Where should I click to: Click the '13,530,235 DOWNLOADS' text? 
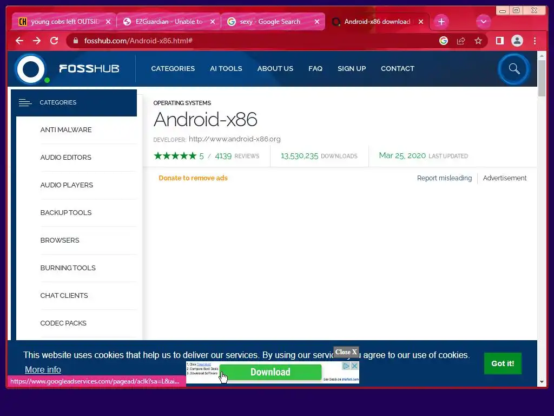(319, 156)
